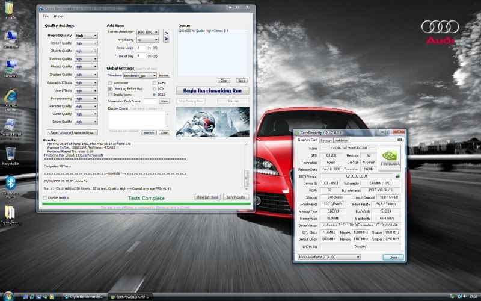Uncheck Clear Log Before Run
This screenshot has height=301, width=481.
point(109,88)
